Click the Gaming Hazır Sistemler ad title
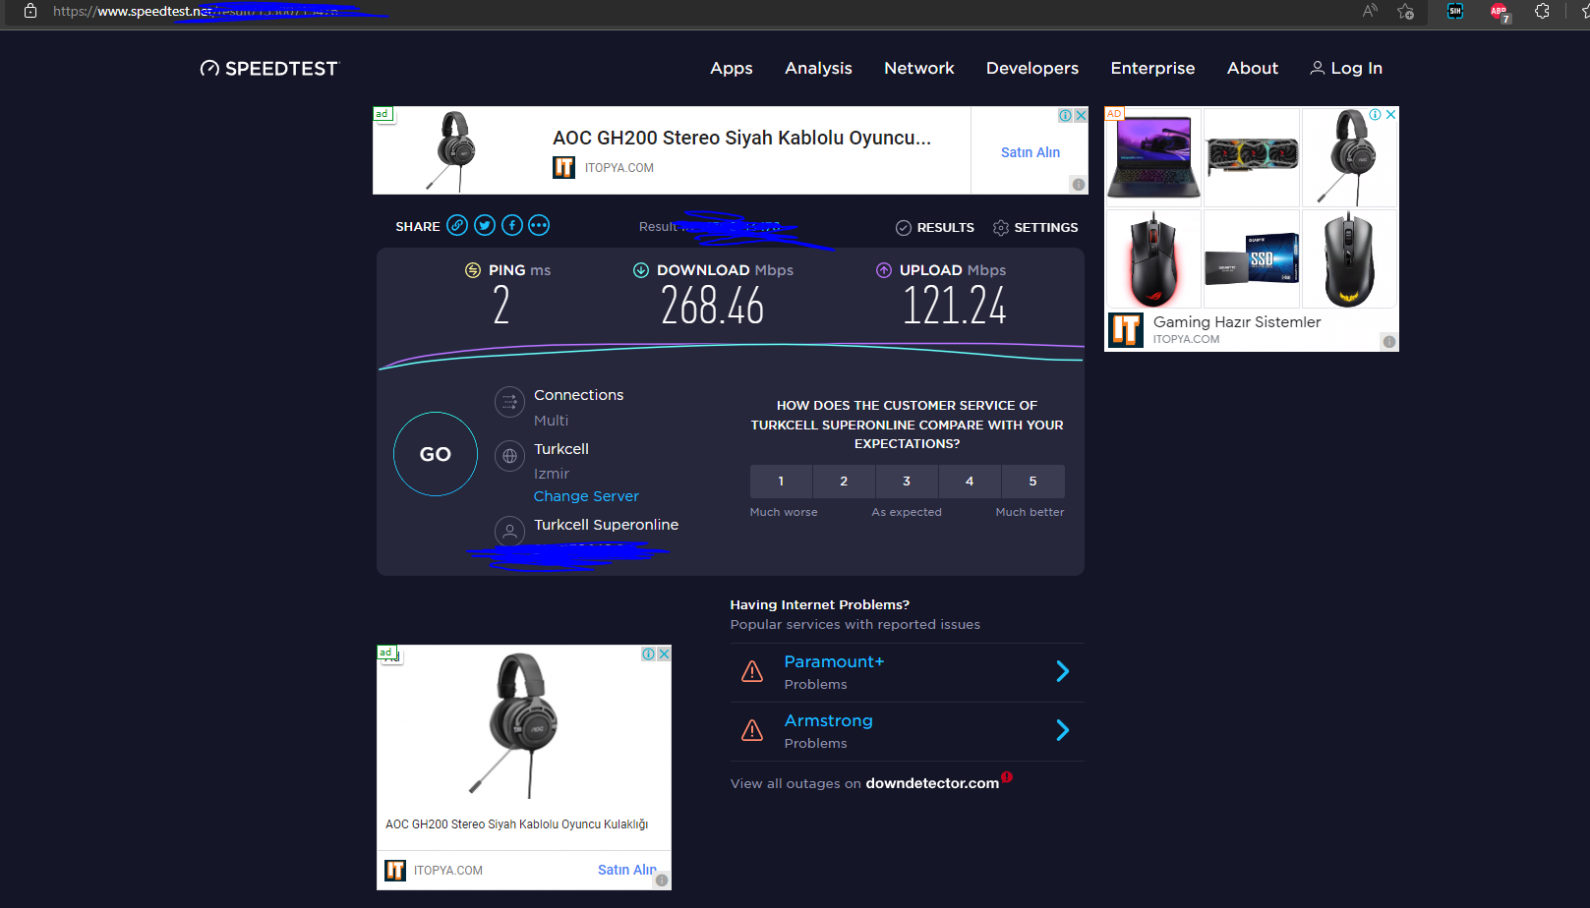The image size is (1590, 908). [1237, 322]
